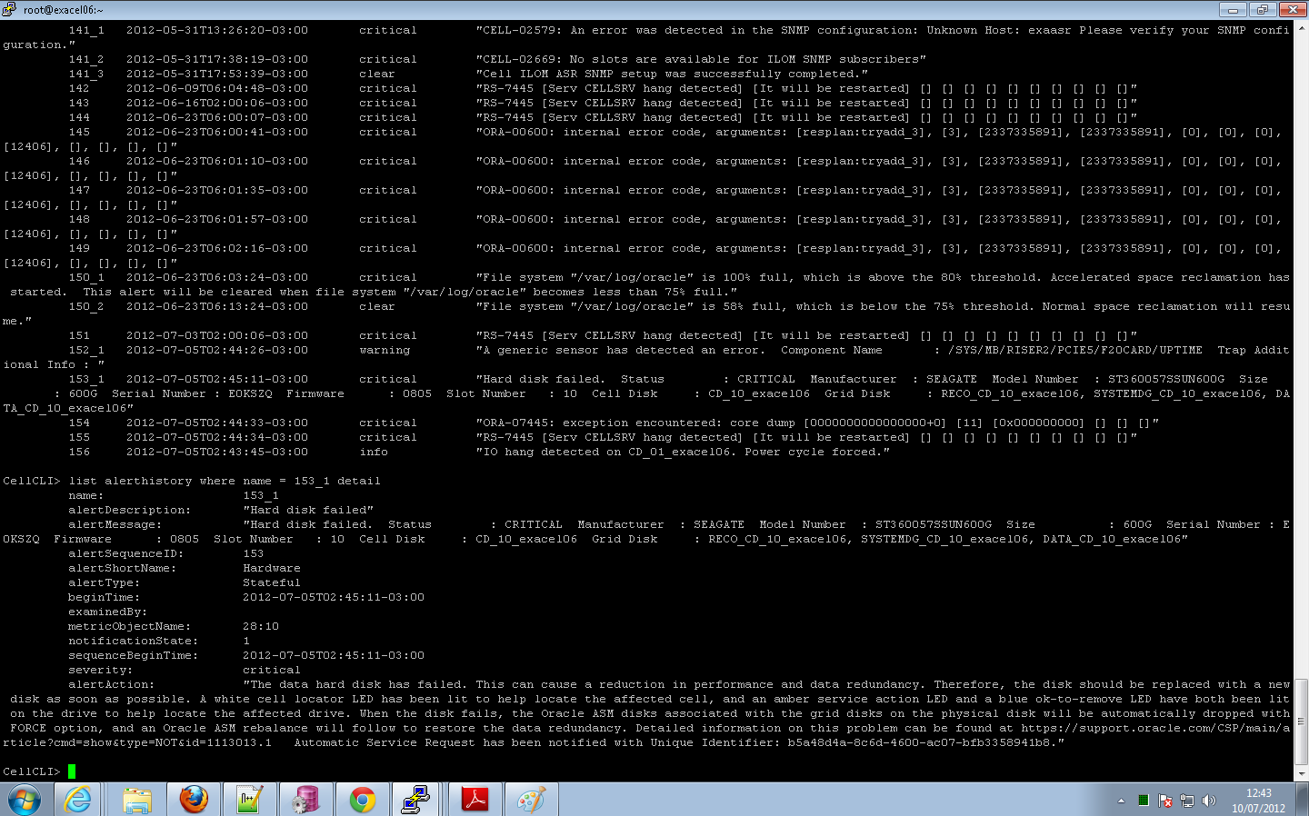The height and width of the screenshot is (816, 1309).
Task: Click alert number 155 in the history
Action: point(79,437)
